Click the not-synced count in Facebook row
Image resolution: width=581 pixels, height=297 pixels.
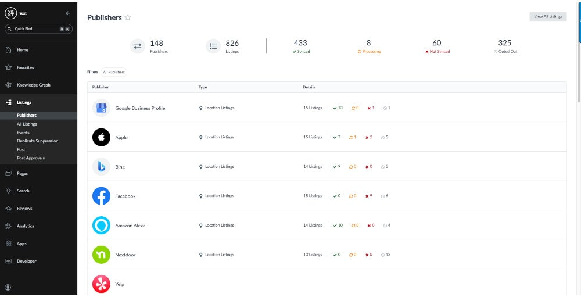coord(369,196)
